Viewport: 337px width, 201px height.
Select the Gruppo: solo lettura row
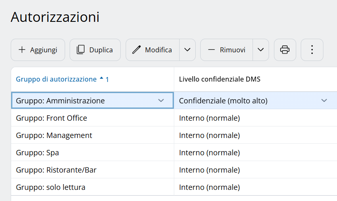[x=174, y=187]
